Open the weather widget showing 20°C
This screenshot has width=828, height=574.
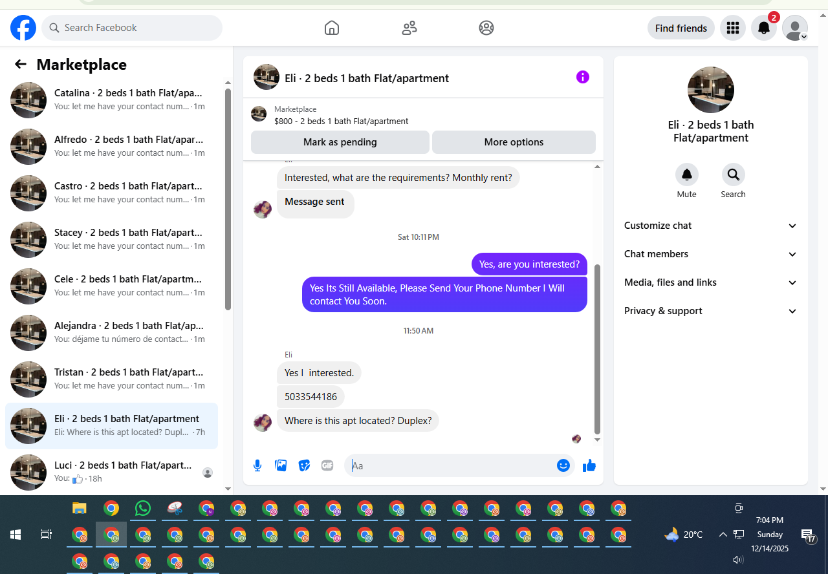(684, 535)
